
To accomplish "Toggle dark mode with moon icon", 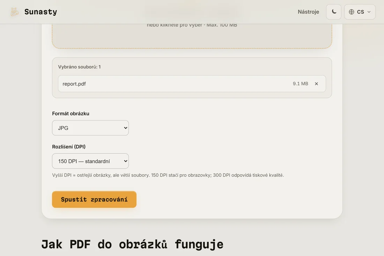I will click(333, 12).
